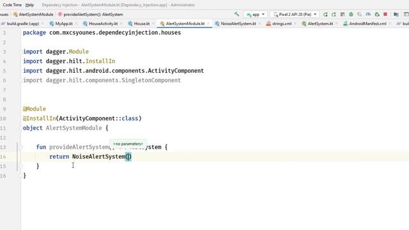This screenshot has width=409, height=230.
Task: Close the AlertSystem.kt tab
Action: click(337, 24)
